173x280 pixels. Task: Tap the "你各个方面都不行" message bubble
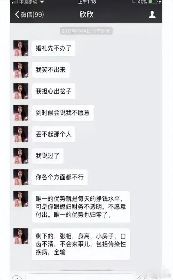pyautogui.click(x=60, y=177)
